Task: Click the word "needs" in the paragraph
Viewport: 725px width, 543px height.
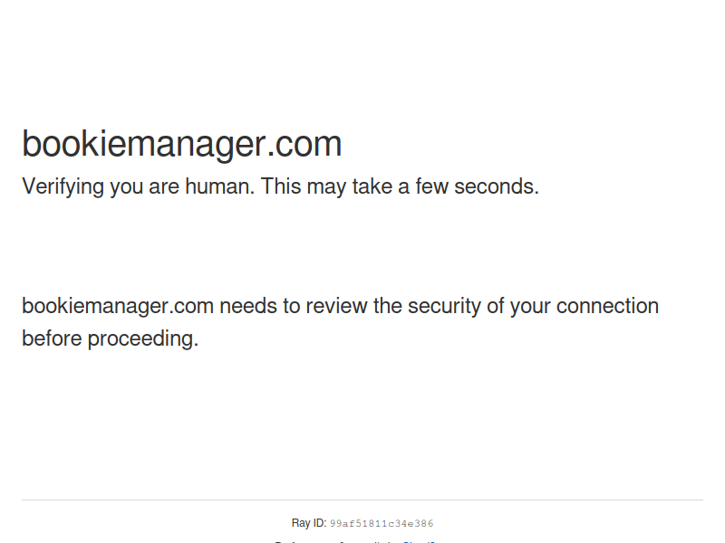Action: tap(247, 306)
